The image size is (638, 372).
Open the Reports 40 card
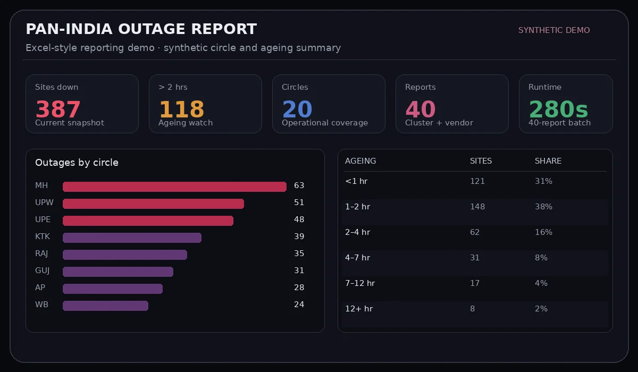(x=452, y=104)
